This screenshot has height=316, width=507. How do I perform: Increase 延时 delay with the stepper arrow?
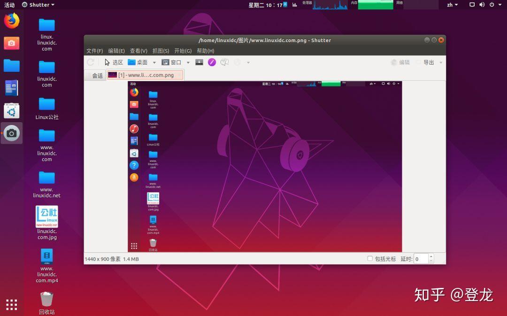(431, 257)
